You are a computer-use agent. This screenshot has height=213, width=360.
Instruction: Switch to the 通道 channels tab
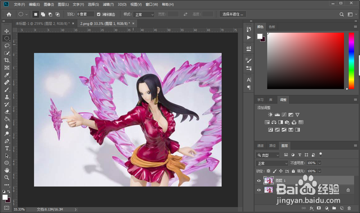[260, 146]
